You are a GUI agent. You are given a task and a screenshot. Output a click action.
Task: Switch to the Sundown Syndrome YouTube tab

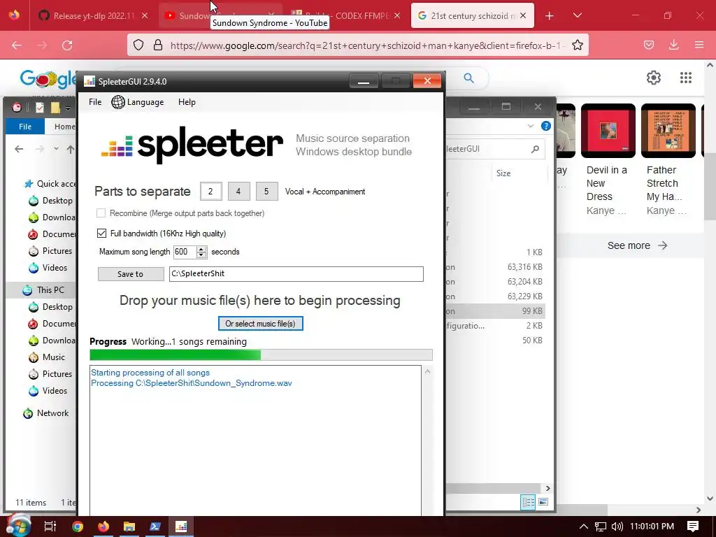click(x=193, y=16)
